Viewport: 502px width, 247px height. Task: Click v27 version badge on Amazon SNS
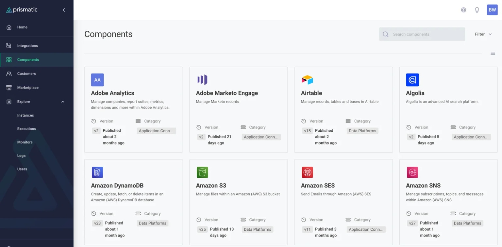click(412, 223)
